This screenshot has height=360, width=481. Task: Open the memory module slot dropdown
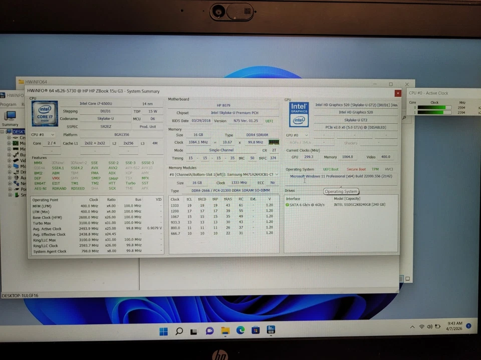(x=223, y=174)
